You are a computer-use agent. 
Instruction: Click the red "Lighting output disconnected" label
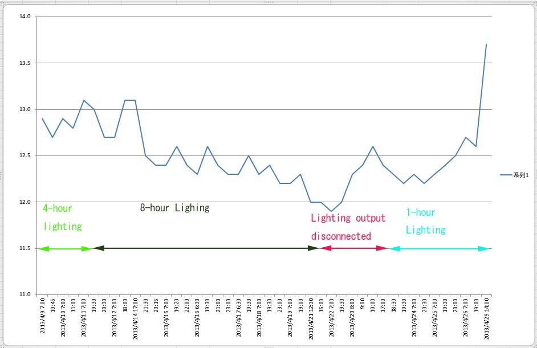tap(348, 227)
